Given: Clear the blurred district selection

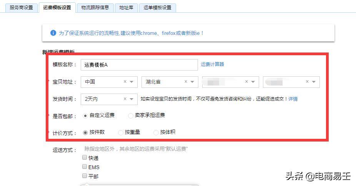Looking at the screenshot, I should pyautogui.click(x=307, y=82).
